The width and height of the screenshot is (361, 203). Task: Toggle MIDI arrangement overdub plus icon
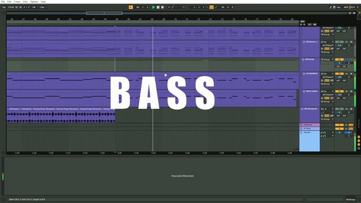(x=169, y=7)
